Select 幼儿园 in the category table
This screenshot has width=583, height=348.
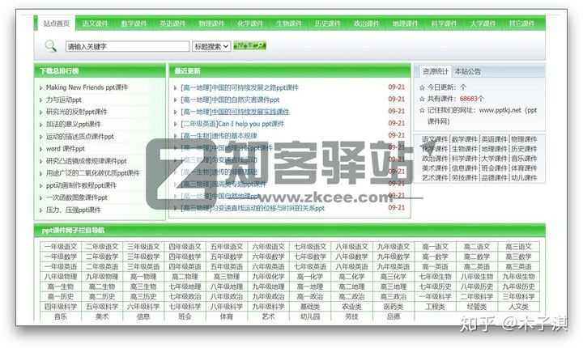pyautogui.click(x=310, y=316)
